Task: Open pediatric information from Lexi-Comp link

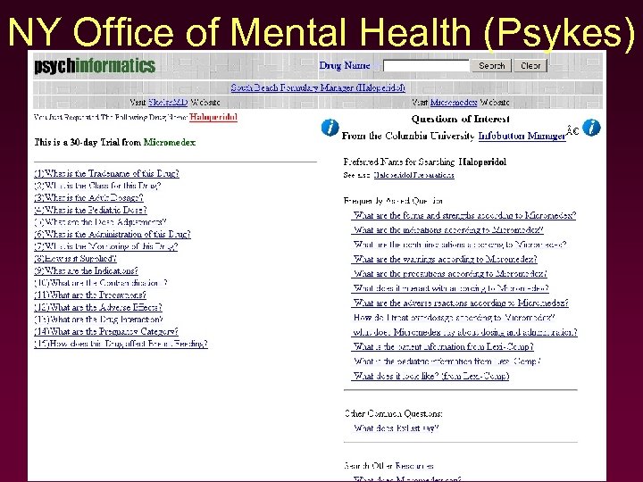Action: point(447,361)
